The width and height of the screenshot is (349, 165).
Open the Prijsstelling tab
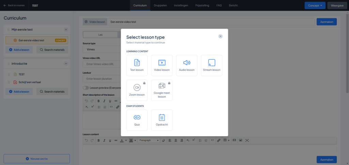[202, 5]
